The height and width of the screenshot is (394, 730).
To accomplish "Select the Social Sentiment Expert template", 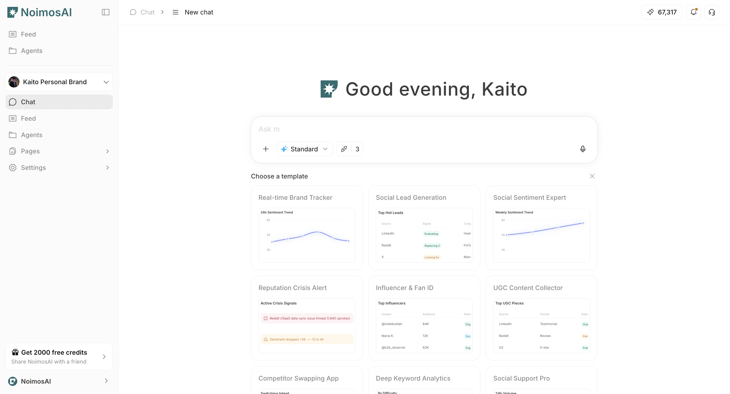I will coord(541,228).
